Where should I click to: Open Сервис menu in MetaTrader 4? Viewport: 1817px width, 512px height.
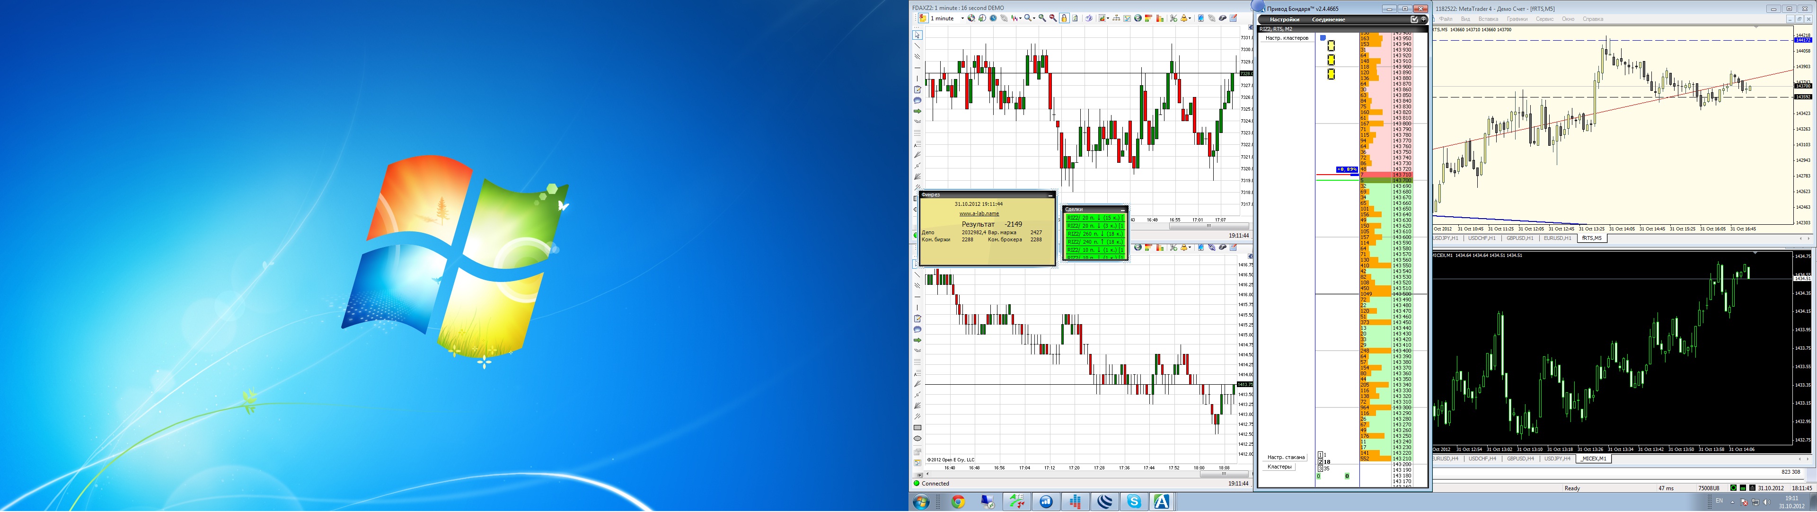[x=1545, y=19]
